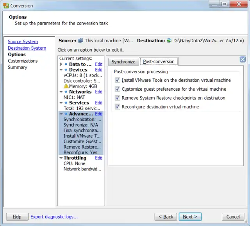Screen dimensions: 250x226
Task: Collapse the Advance... settings group
Action: [61, 114]
